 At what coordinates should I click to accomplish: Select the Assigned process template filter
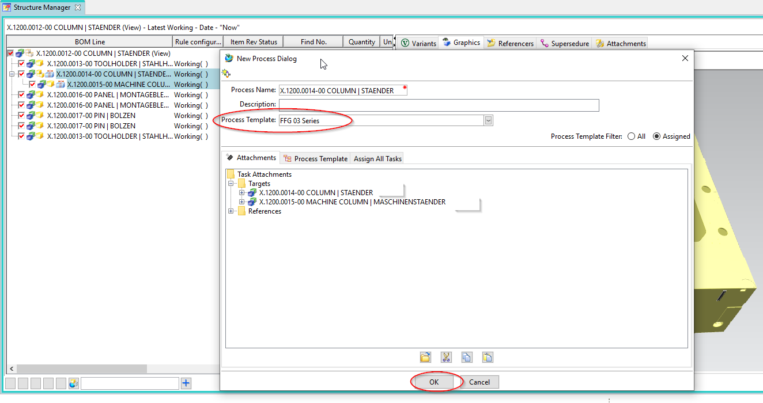point(657,136)
